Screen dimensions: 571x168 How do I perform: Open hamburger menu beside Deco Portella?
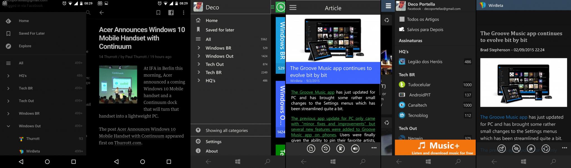coord(388,6)
